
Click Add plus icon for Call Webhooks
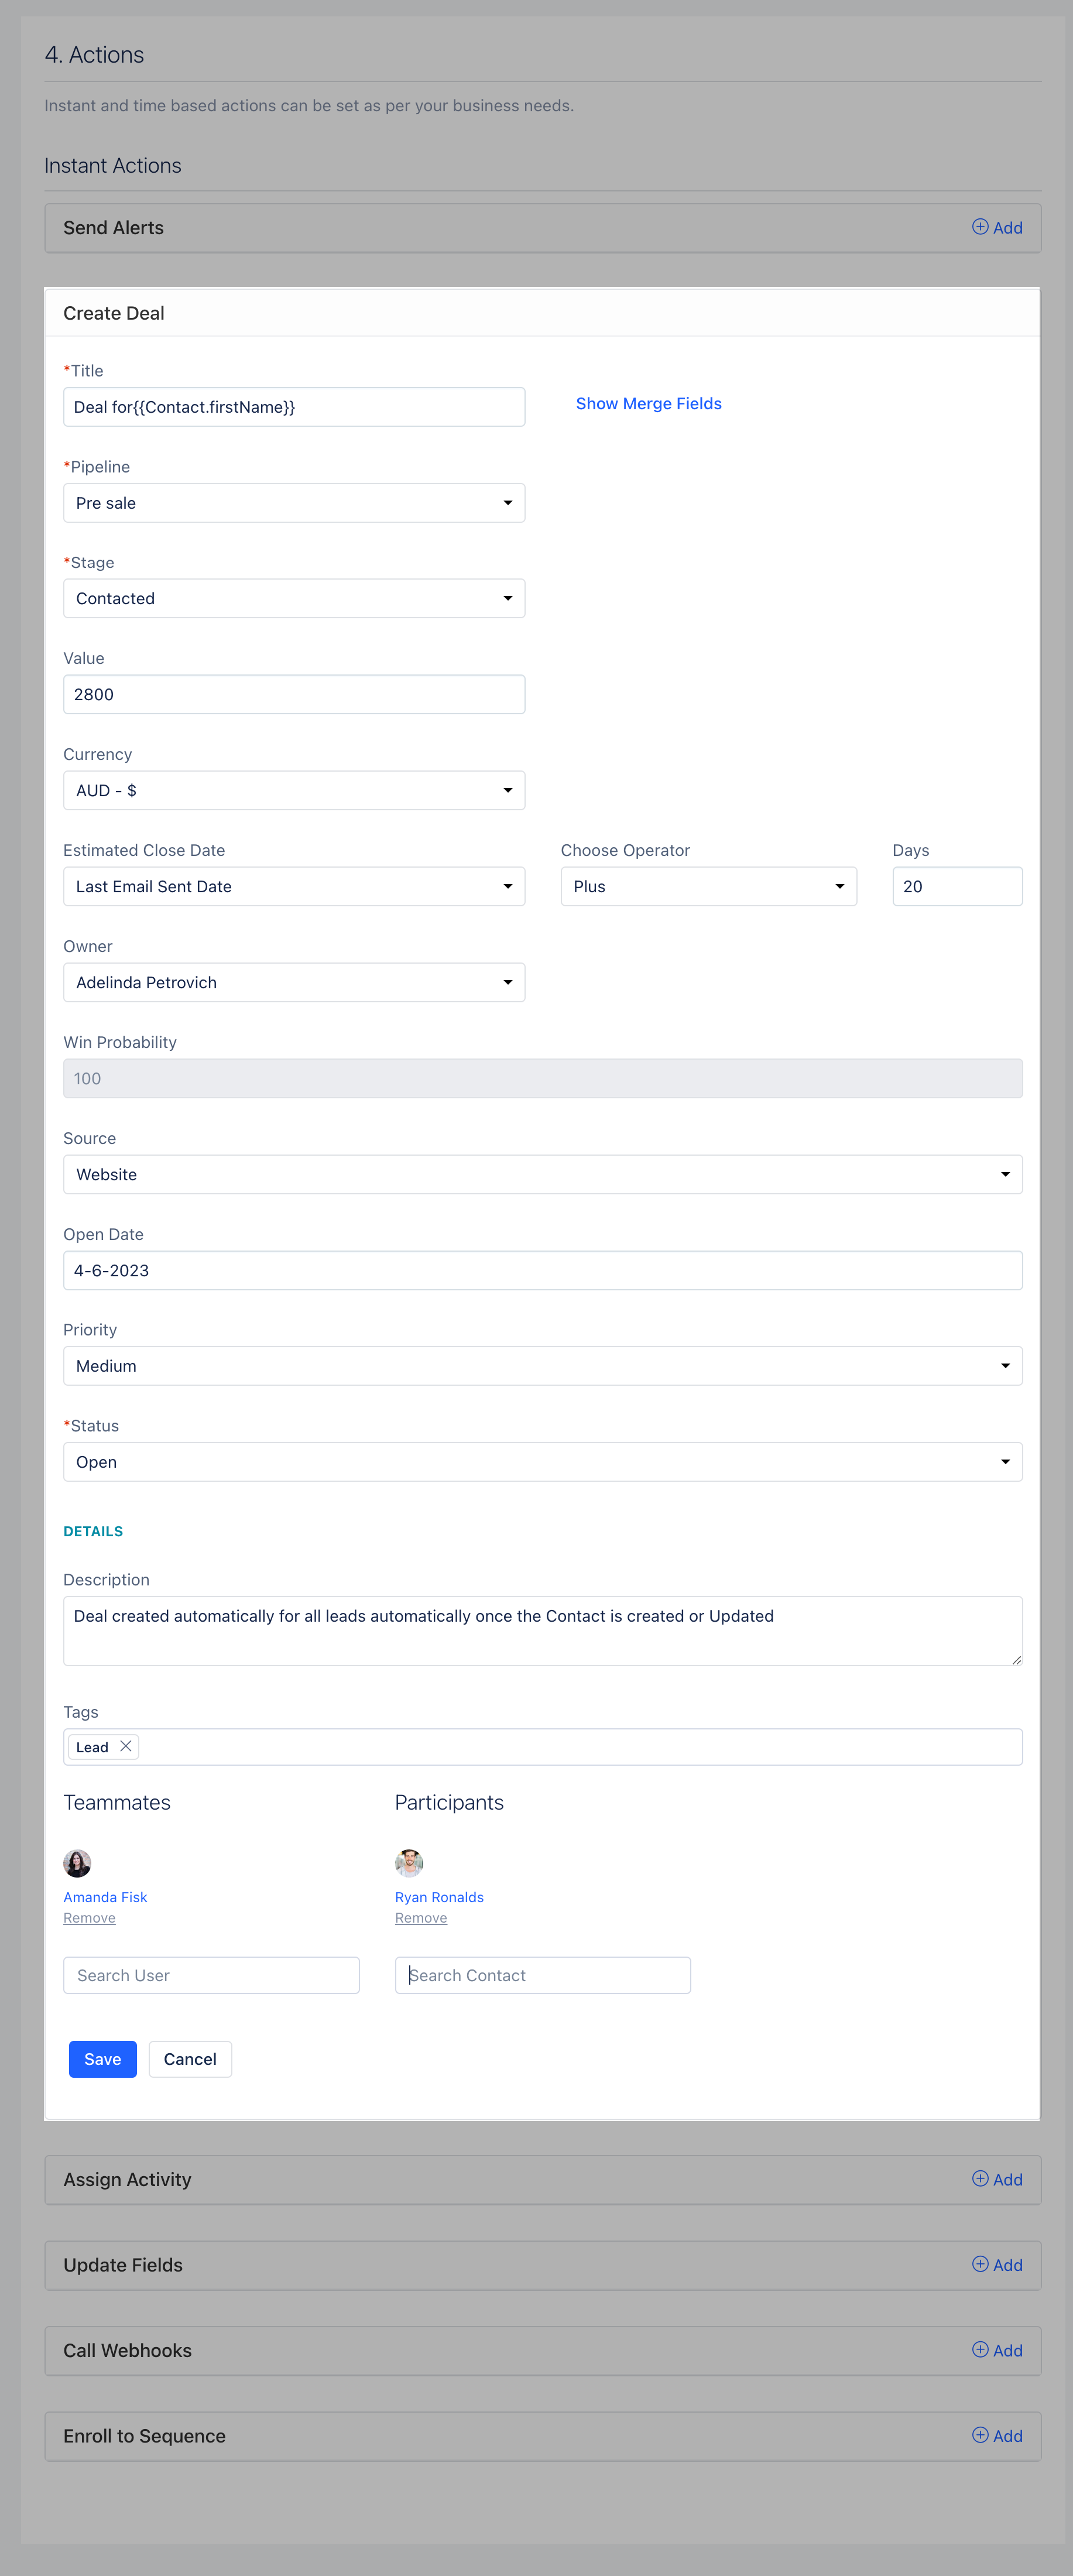coord(980,2349)
